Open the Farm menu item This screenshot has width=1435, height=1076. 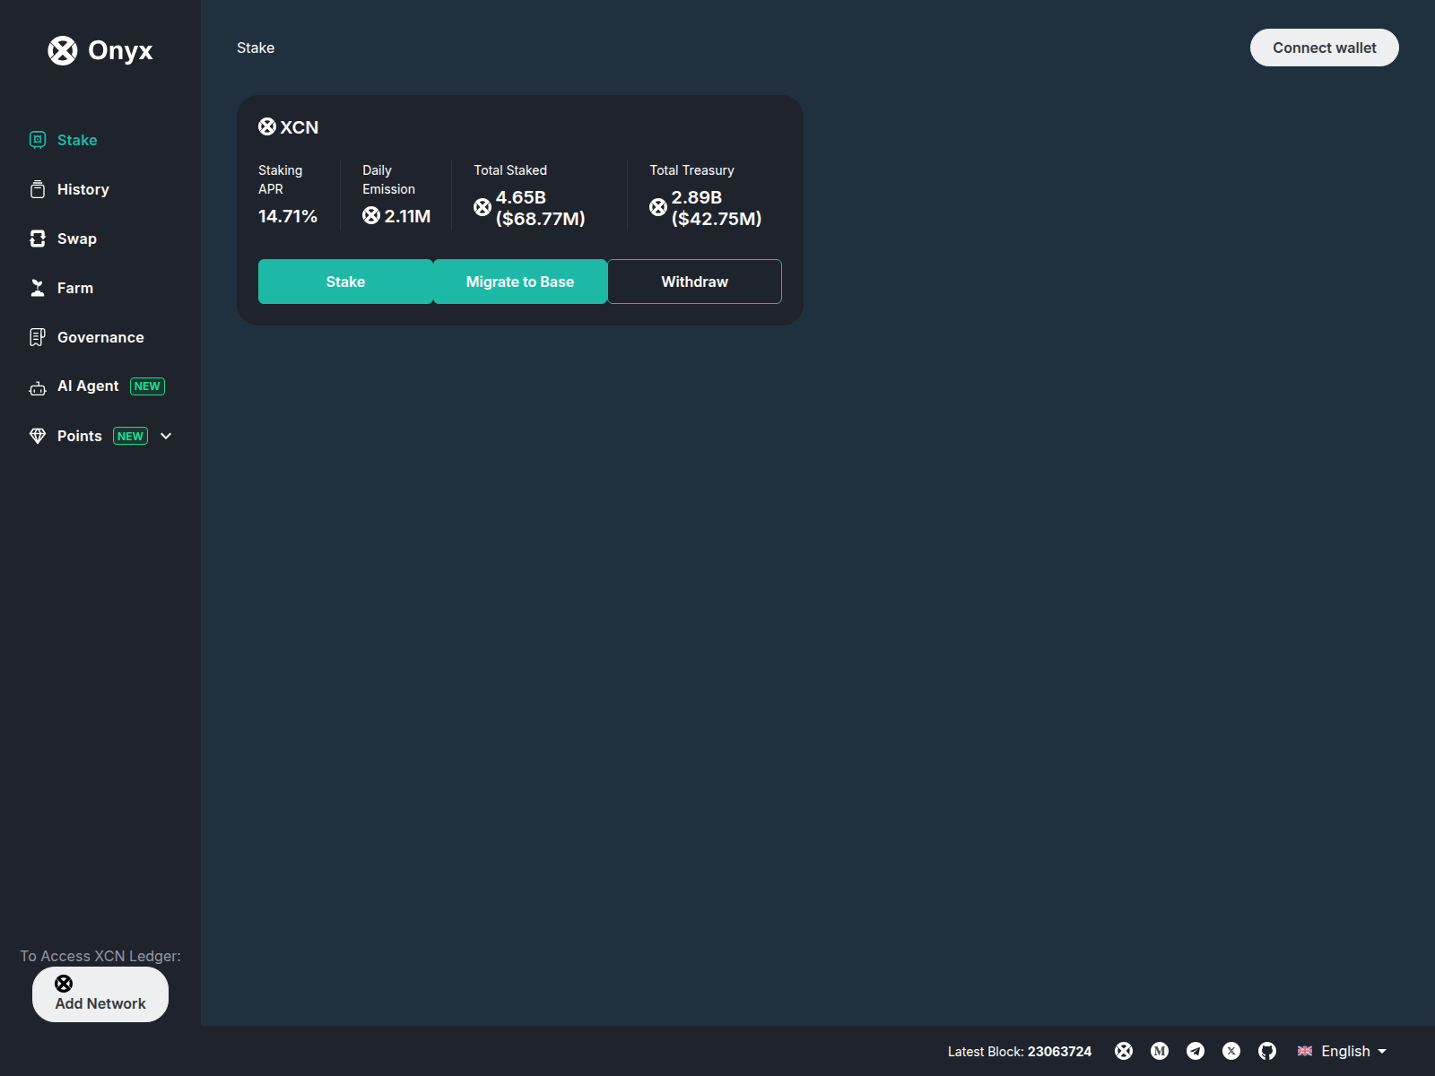pyautogui.click(x=75, y=288)
